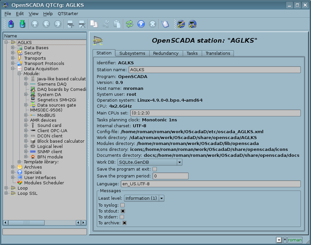Select the Data Bases tree item

[36, 48]
